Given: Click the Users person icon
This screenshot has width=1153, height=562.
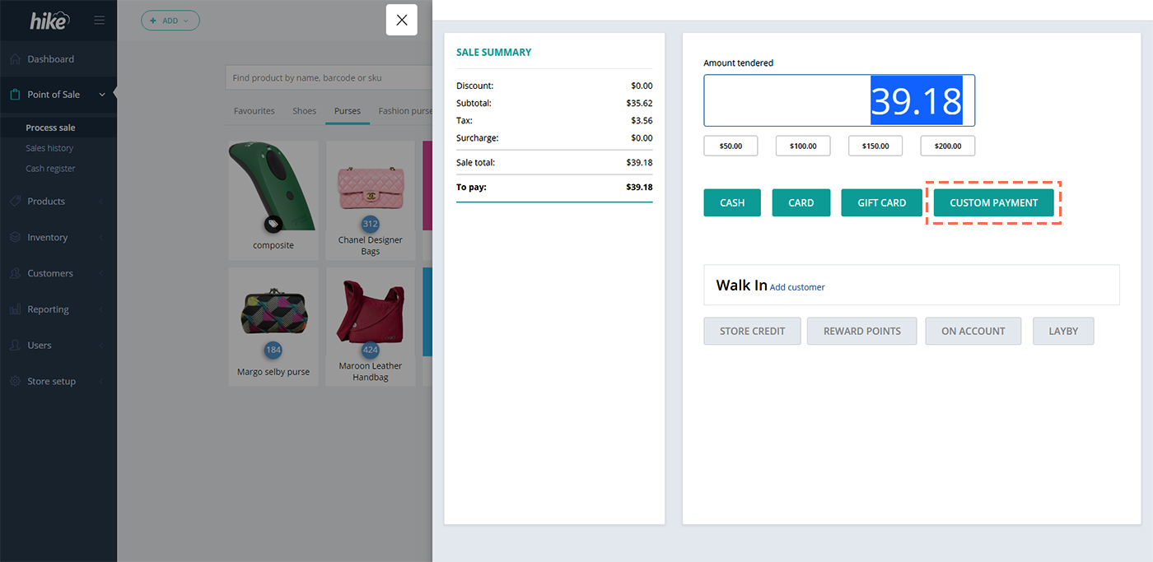Looking at the screenshot, I should click(15, 346).
